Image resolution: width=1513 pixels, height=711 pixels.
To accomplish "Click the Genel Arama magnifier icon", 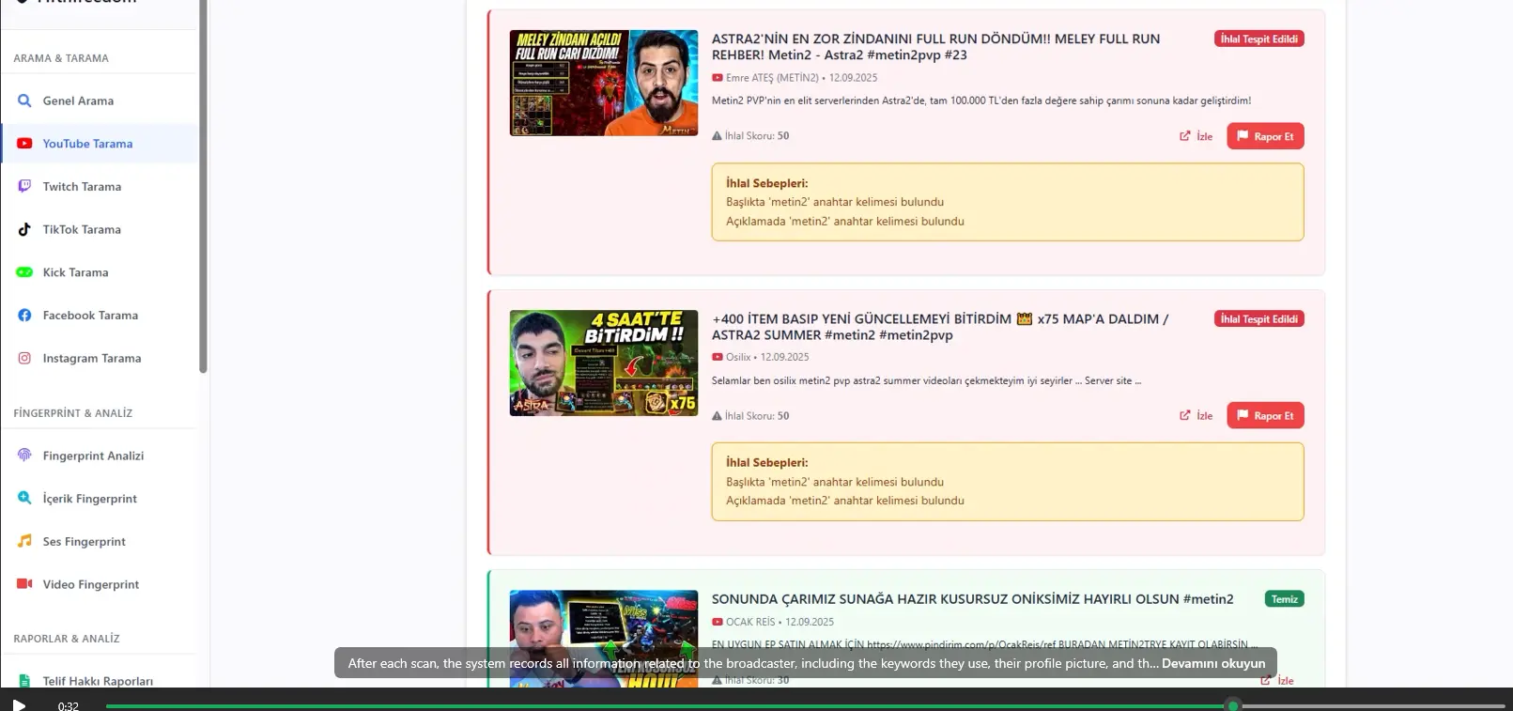I will point(24,100).
